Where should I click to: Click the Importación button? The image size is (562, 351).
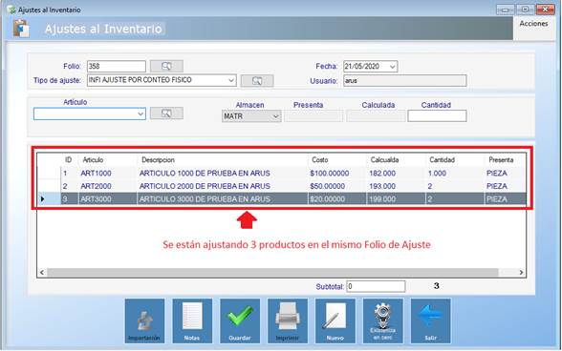pos(144,320)
